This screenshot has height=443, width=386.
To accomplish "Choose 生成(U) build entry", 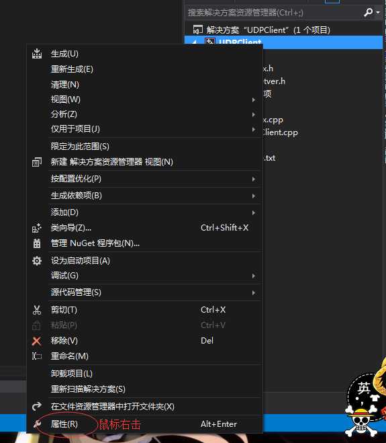I will click(x=145, y=54).
